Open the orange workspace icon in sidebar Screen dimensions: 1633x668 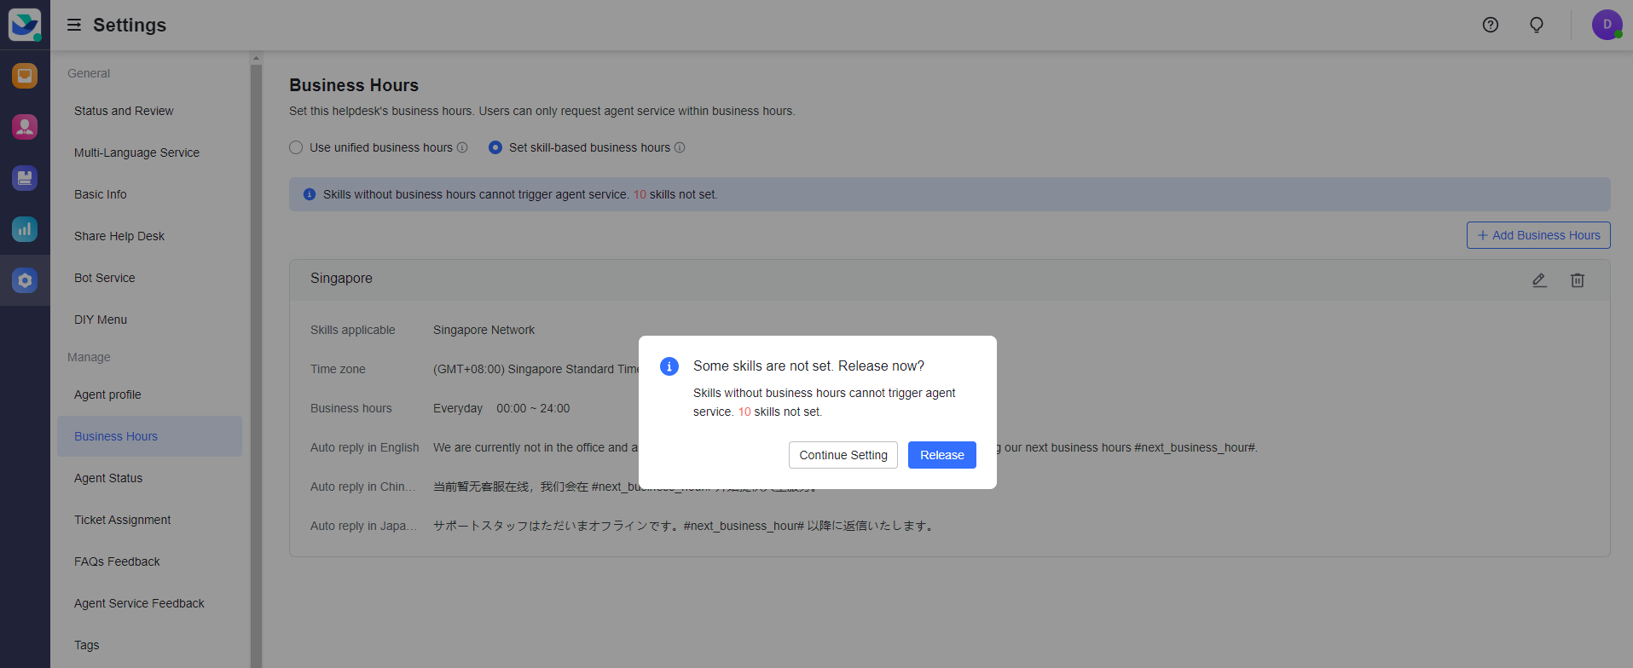(x=25, y=76)
